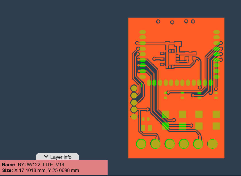Select the leftmost round pad in bottom row
241x176 pixels.
click(141, 144)
